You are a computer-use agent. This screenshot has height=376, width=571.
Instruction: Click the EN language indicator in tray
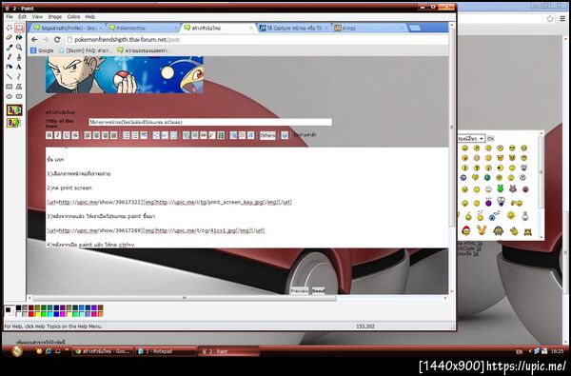(519, 351)
